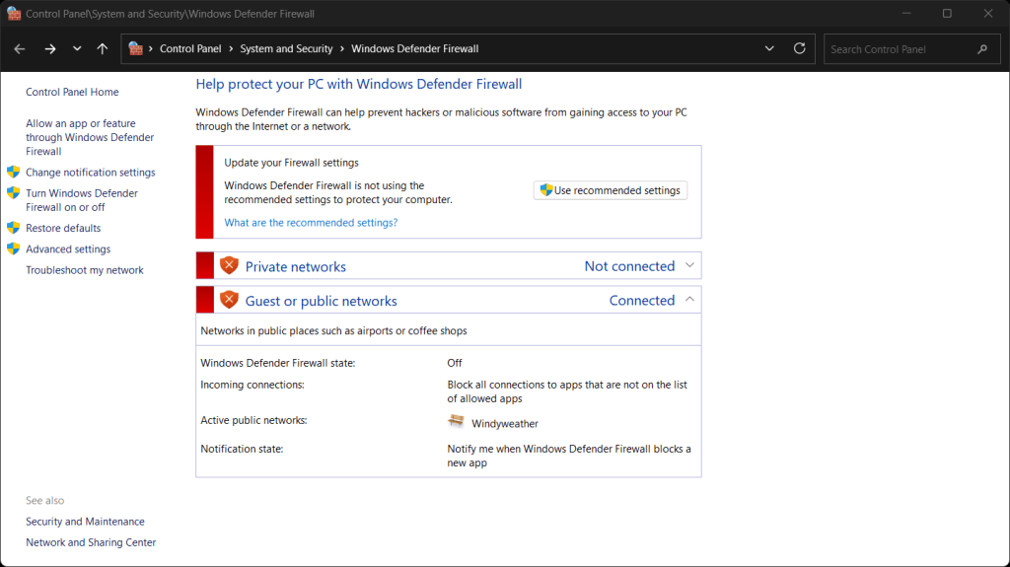Collapse the Guest or public networks section

point(689,300)
